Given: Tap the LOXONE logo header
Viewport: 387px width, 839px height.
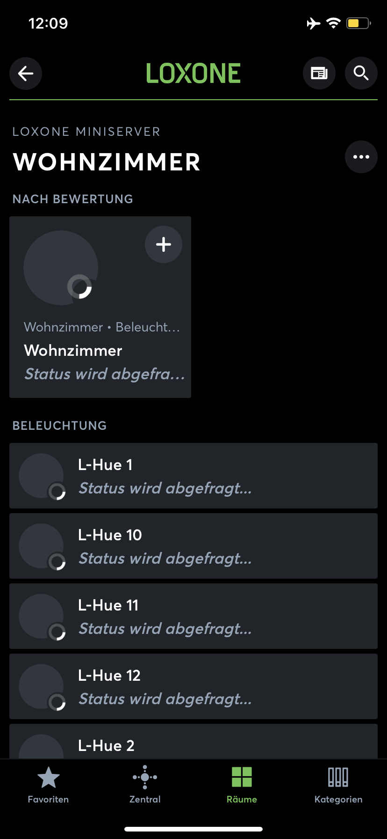Looking at the screenshot, I should pos(193,74).
